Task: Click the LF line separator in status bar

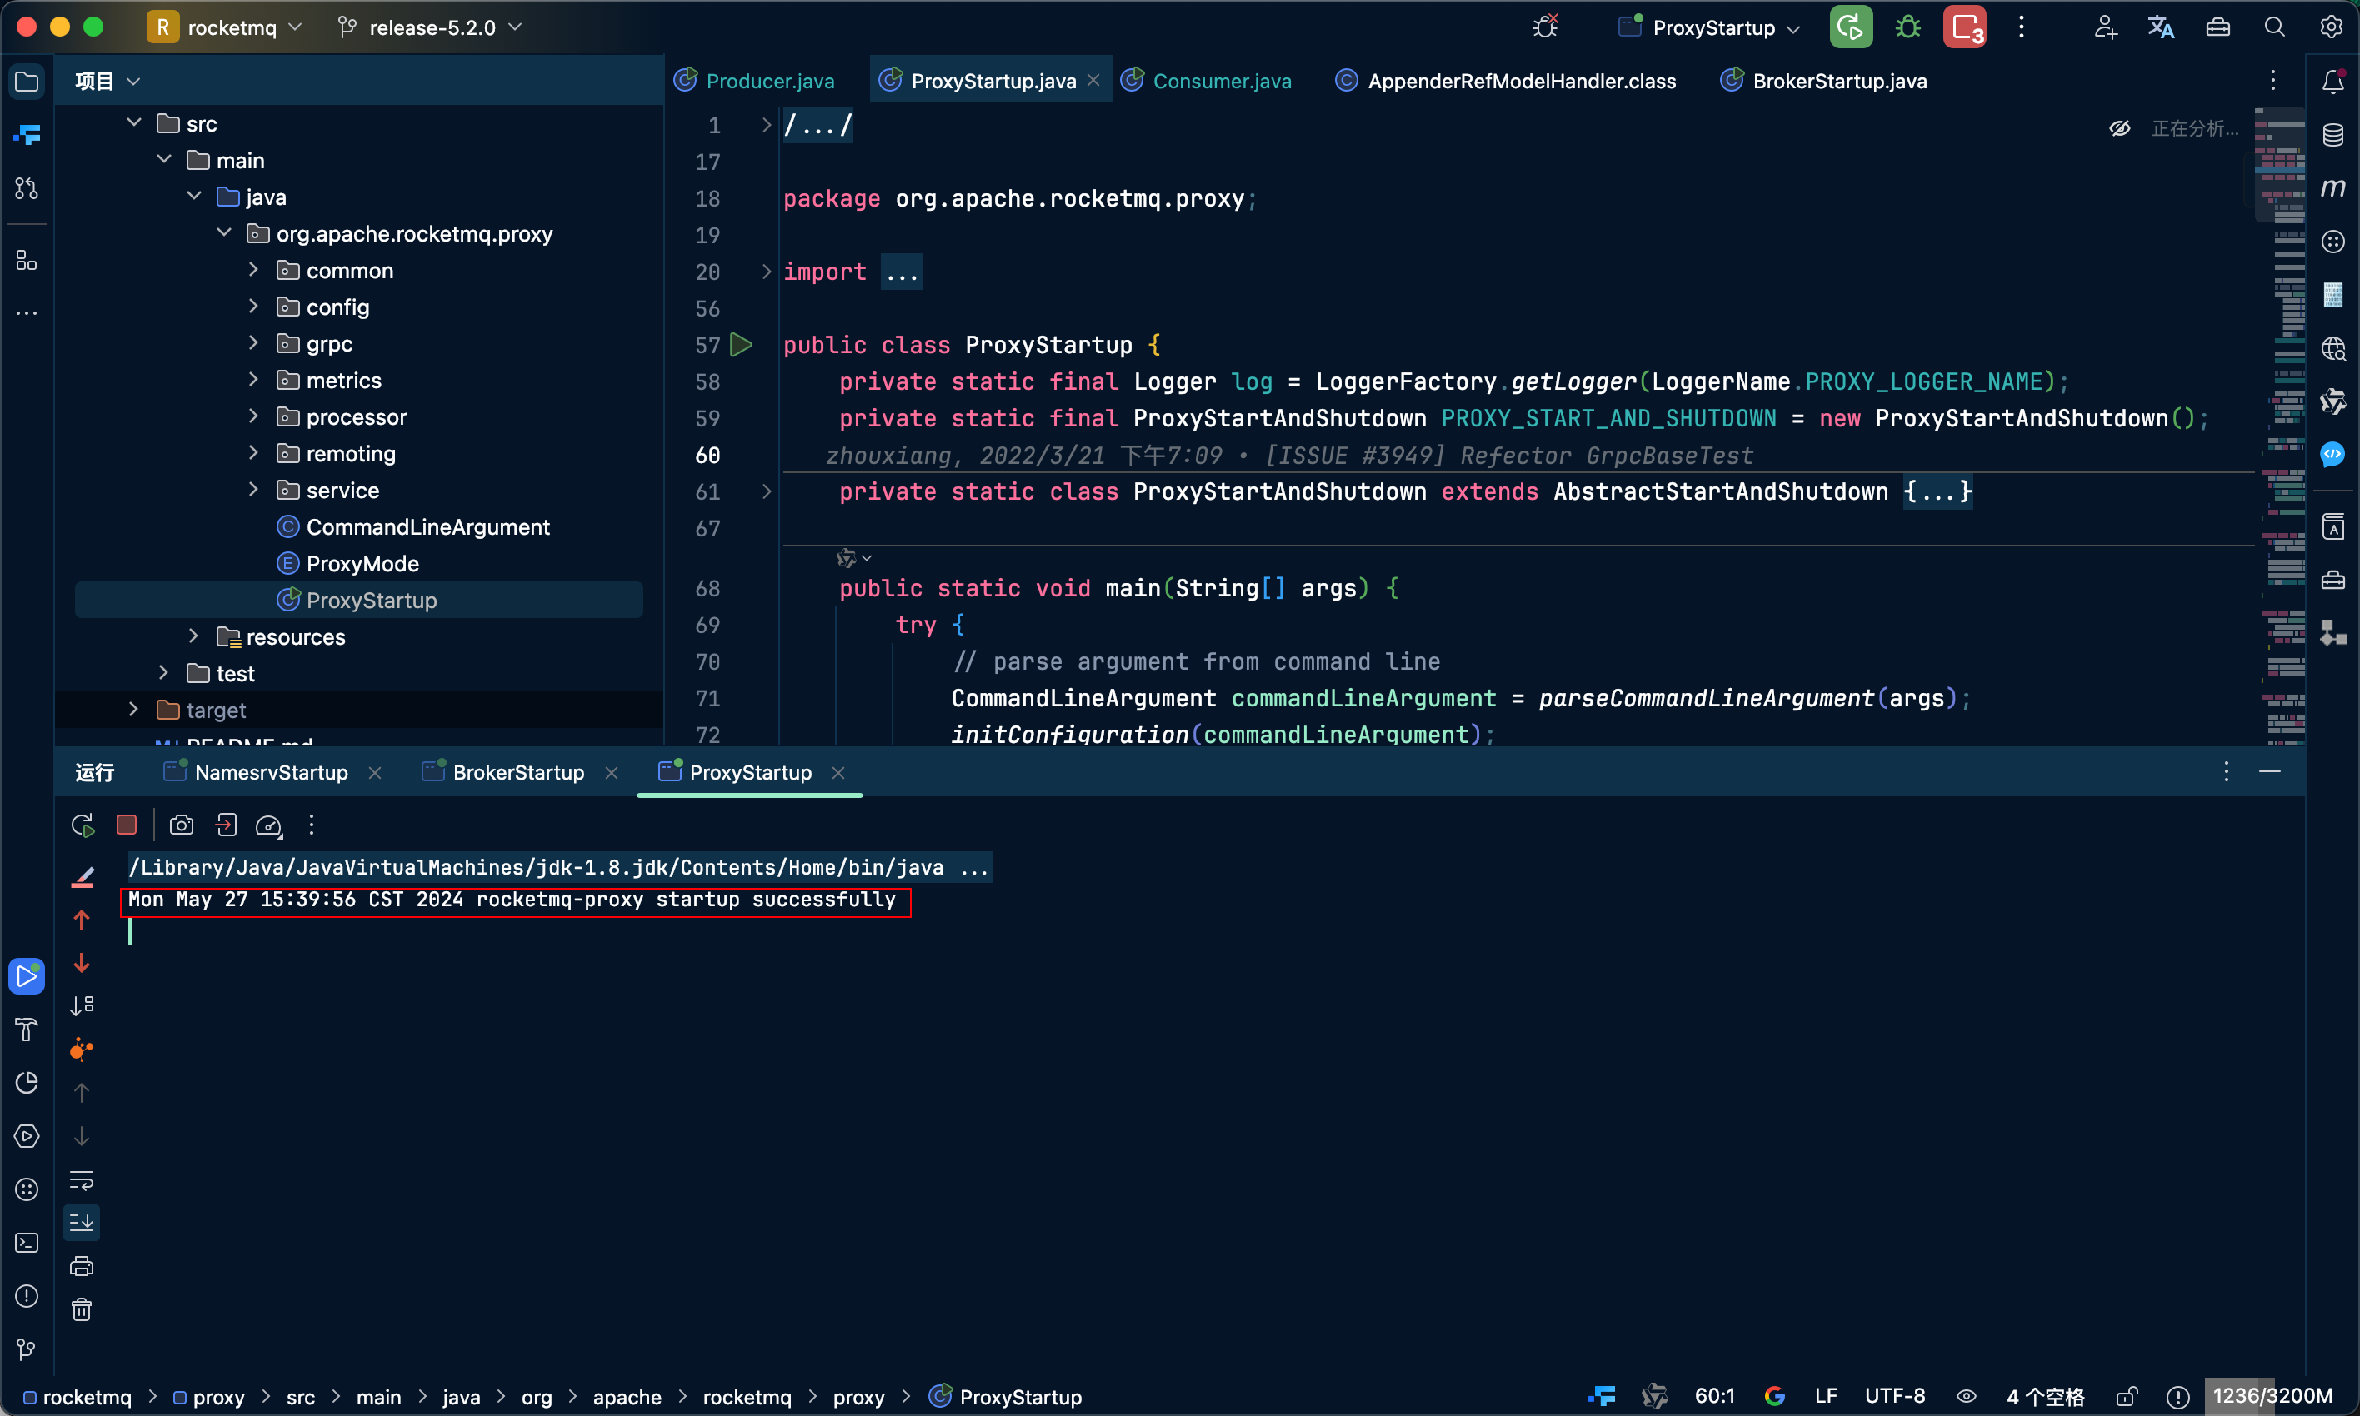Action: (x=1826, y=1396)
